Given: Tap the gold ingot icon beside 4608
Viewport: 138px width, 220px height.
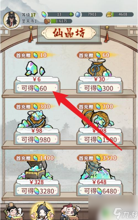Looking at the screenshot, I should pos(109,14).
